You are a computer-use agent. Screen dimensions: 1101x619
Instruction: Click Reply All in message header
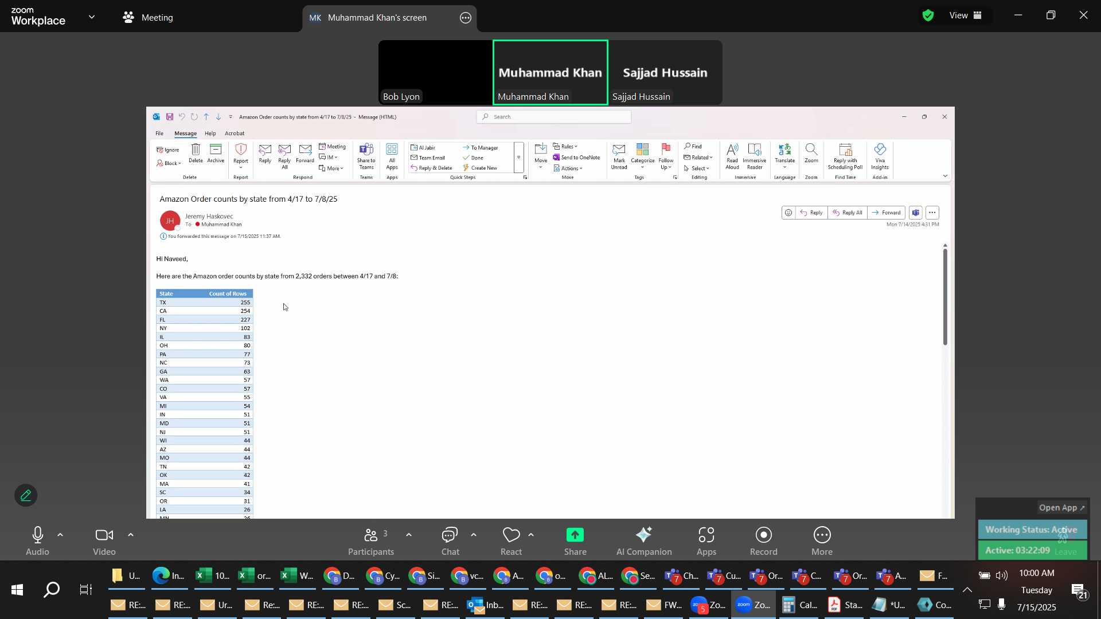pos(848,213)
